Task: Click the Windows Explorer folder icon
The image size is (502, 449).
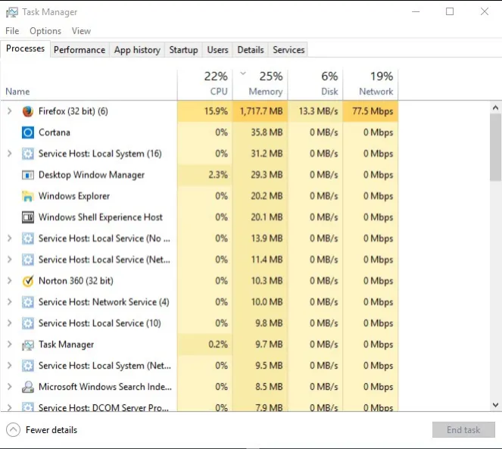Action: 28,196
